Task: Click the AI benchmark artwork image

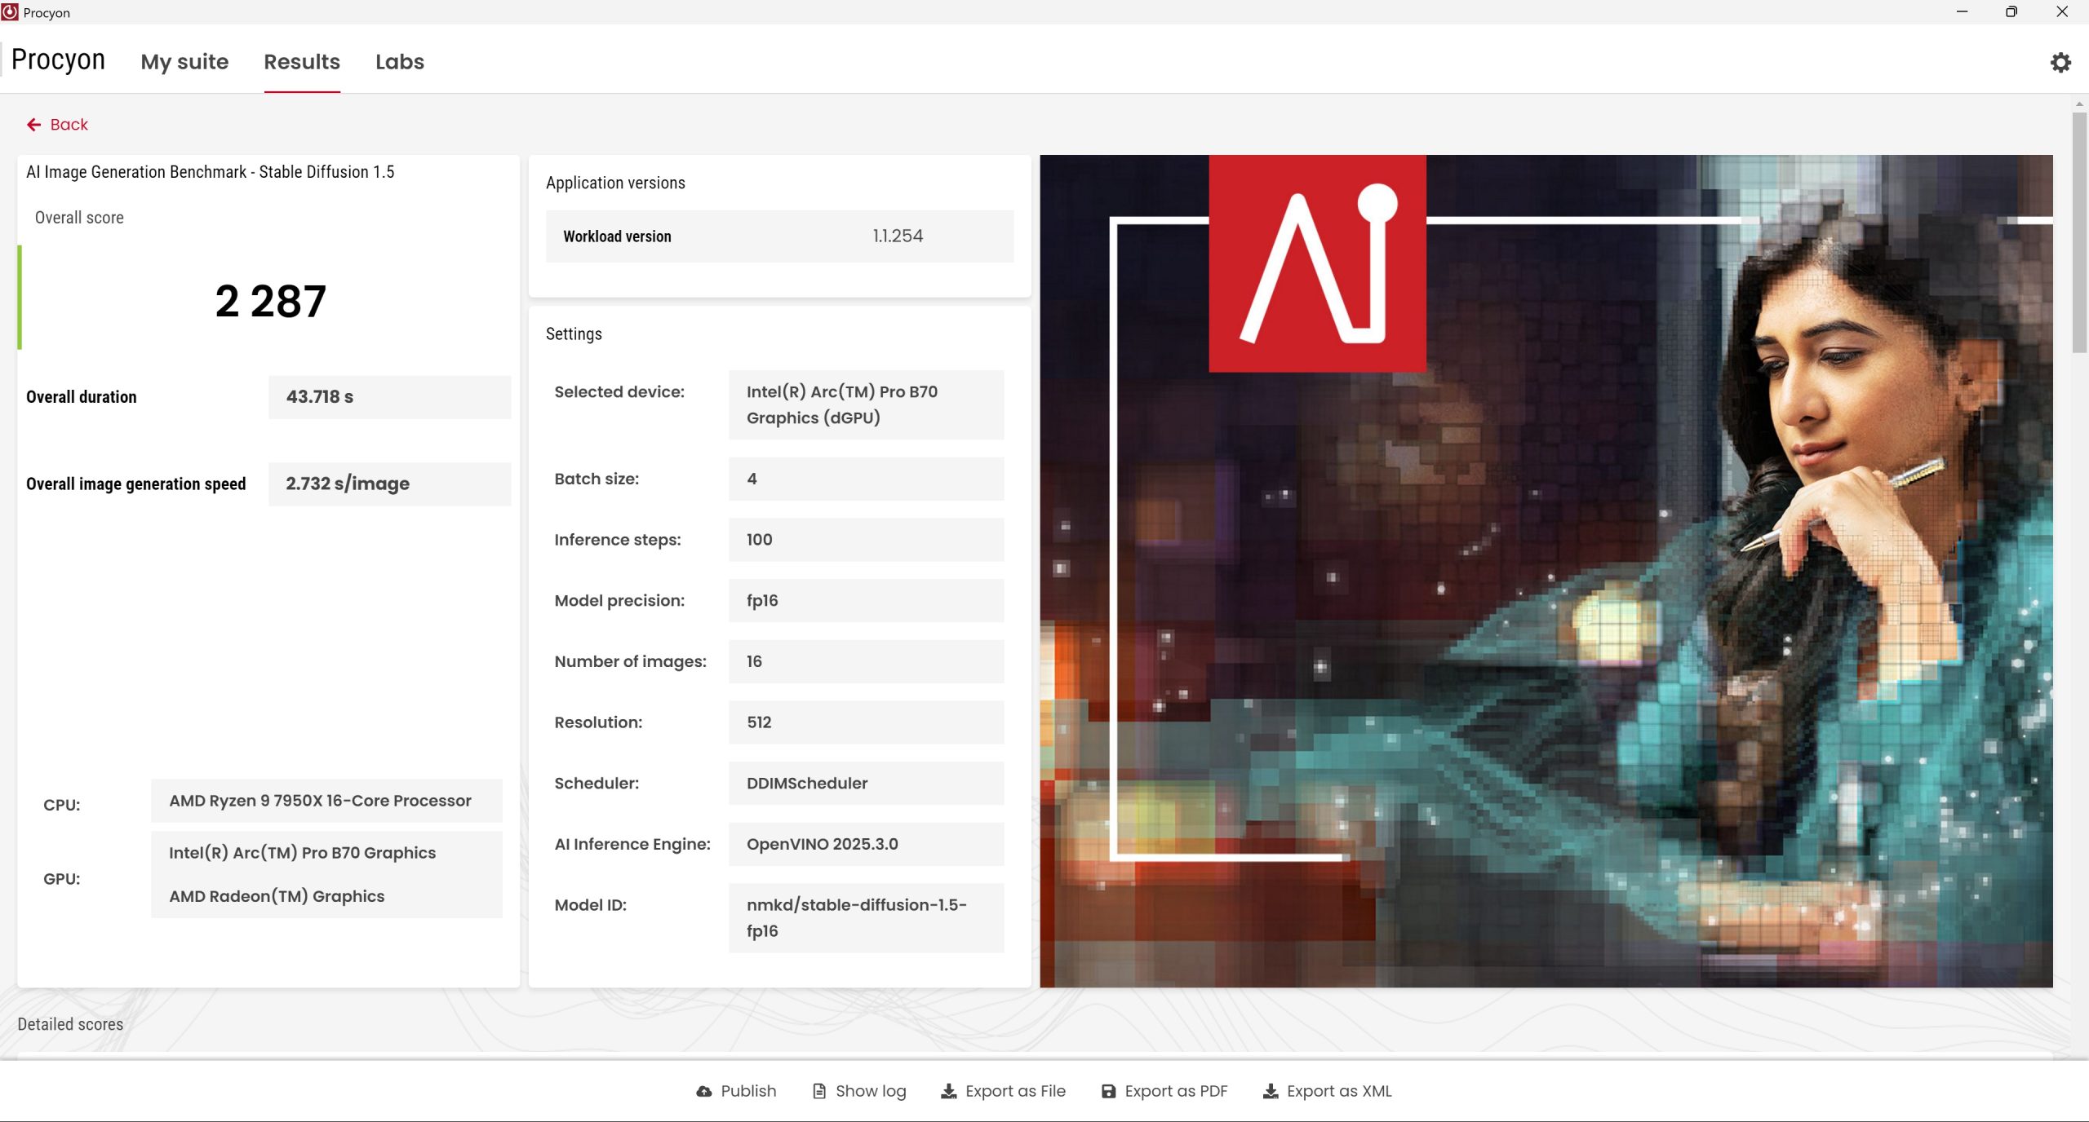Action: click(x=1546, y=571)
